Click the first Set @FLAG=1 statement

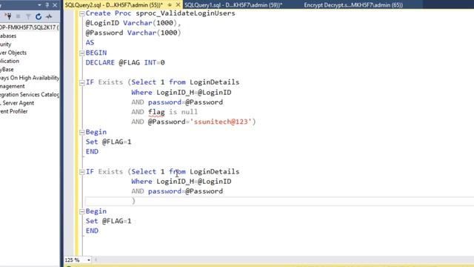point(109,142)
